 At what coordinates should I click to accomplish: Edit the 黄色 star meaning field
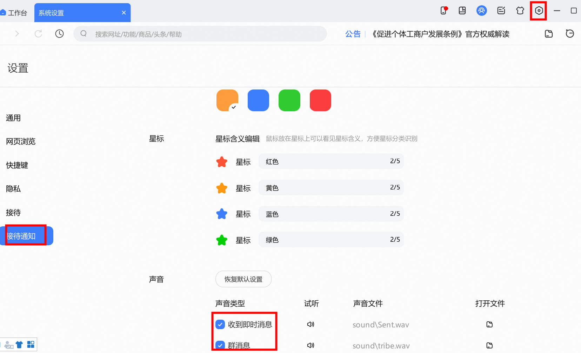(331, 187)
